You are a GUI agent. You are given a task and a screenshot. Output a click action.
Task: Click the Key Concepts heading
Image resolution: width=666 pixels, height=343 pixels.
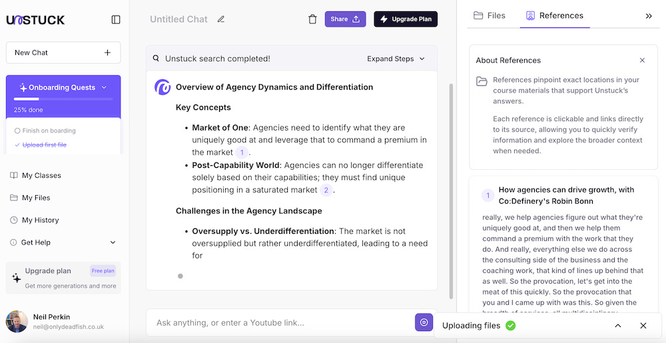pyautogui.click(x=203, y=107)
